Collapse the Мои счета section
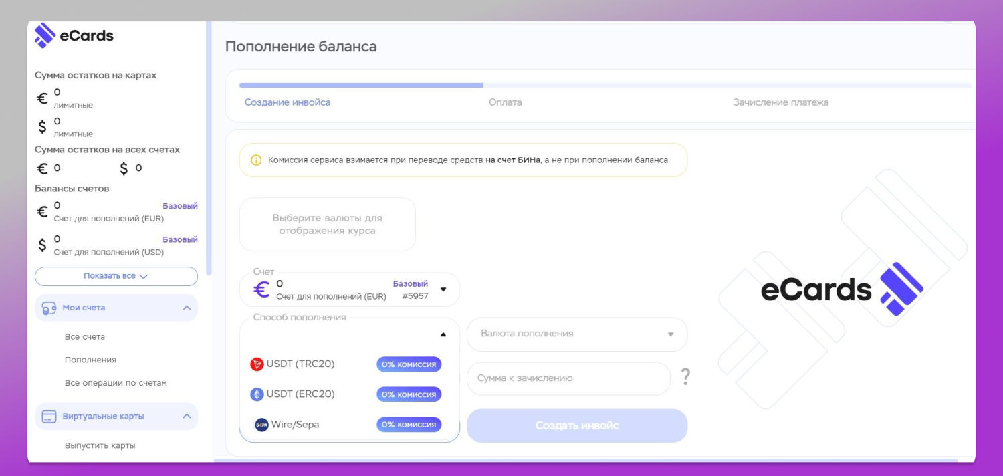Viewport: 1003px width, 476px height. coord(187,308)
